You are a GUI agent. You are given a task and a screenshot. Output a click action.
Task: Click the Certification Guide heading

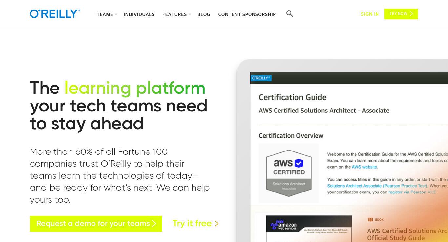click(293, 97)
